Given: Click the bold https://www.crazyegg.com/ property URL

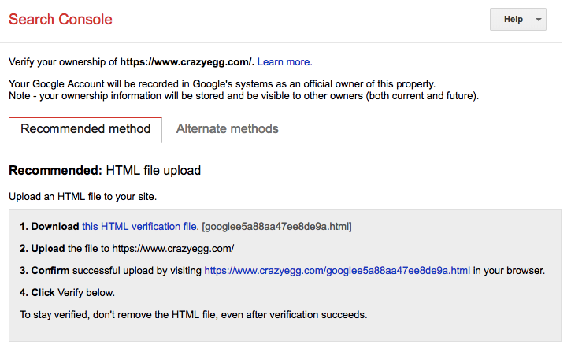Looking at the screenshot, I should 186,62.
